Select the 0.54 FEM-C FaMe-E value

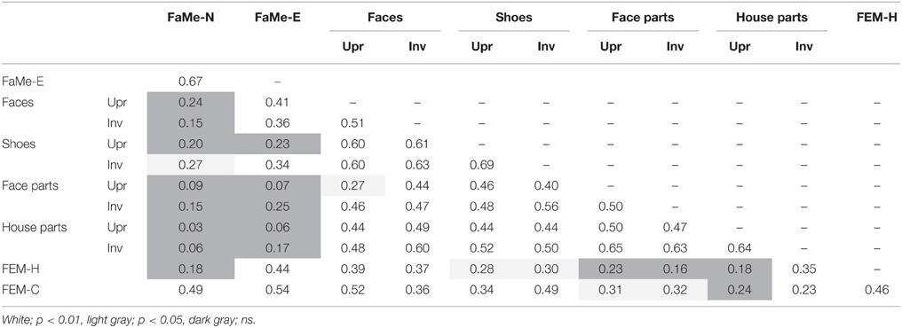coord(277,290)
